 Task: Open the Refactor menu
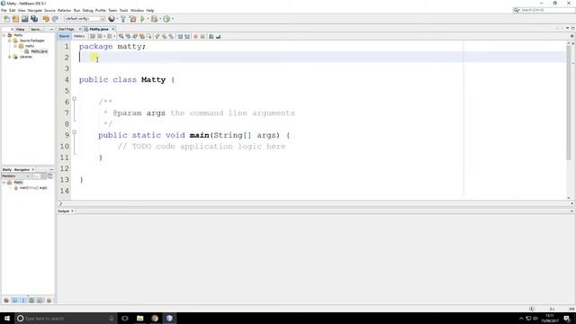click(64, 10)
